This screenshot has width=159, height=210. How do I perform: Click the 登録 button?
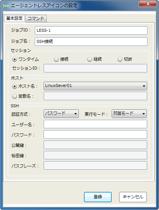coord(98,197)
